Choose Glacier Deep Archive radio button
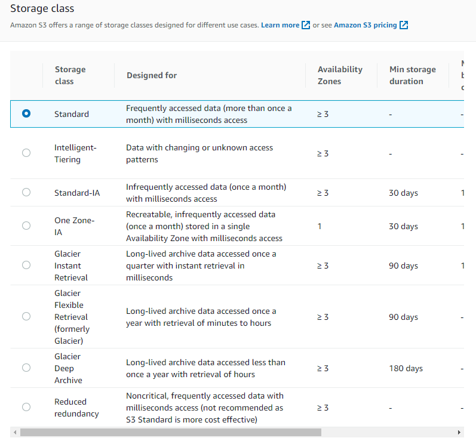 click(26, 368)
